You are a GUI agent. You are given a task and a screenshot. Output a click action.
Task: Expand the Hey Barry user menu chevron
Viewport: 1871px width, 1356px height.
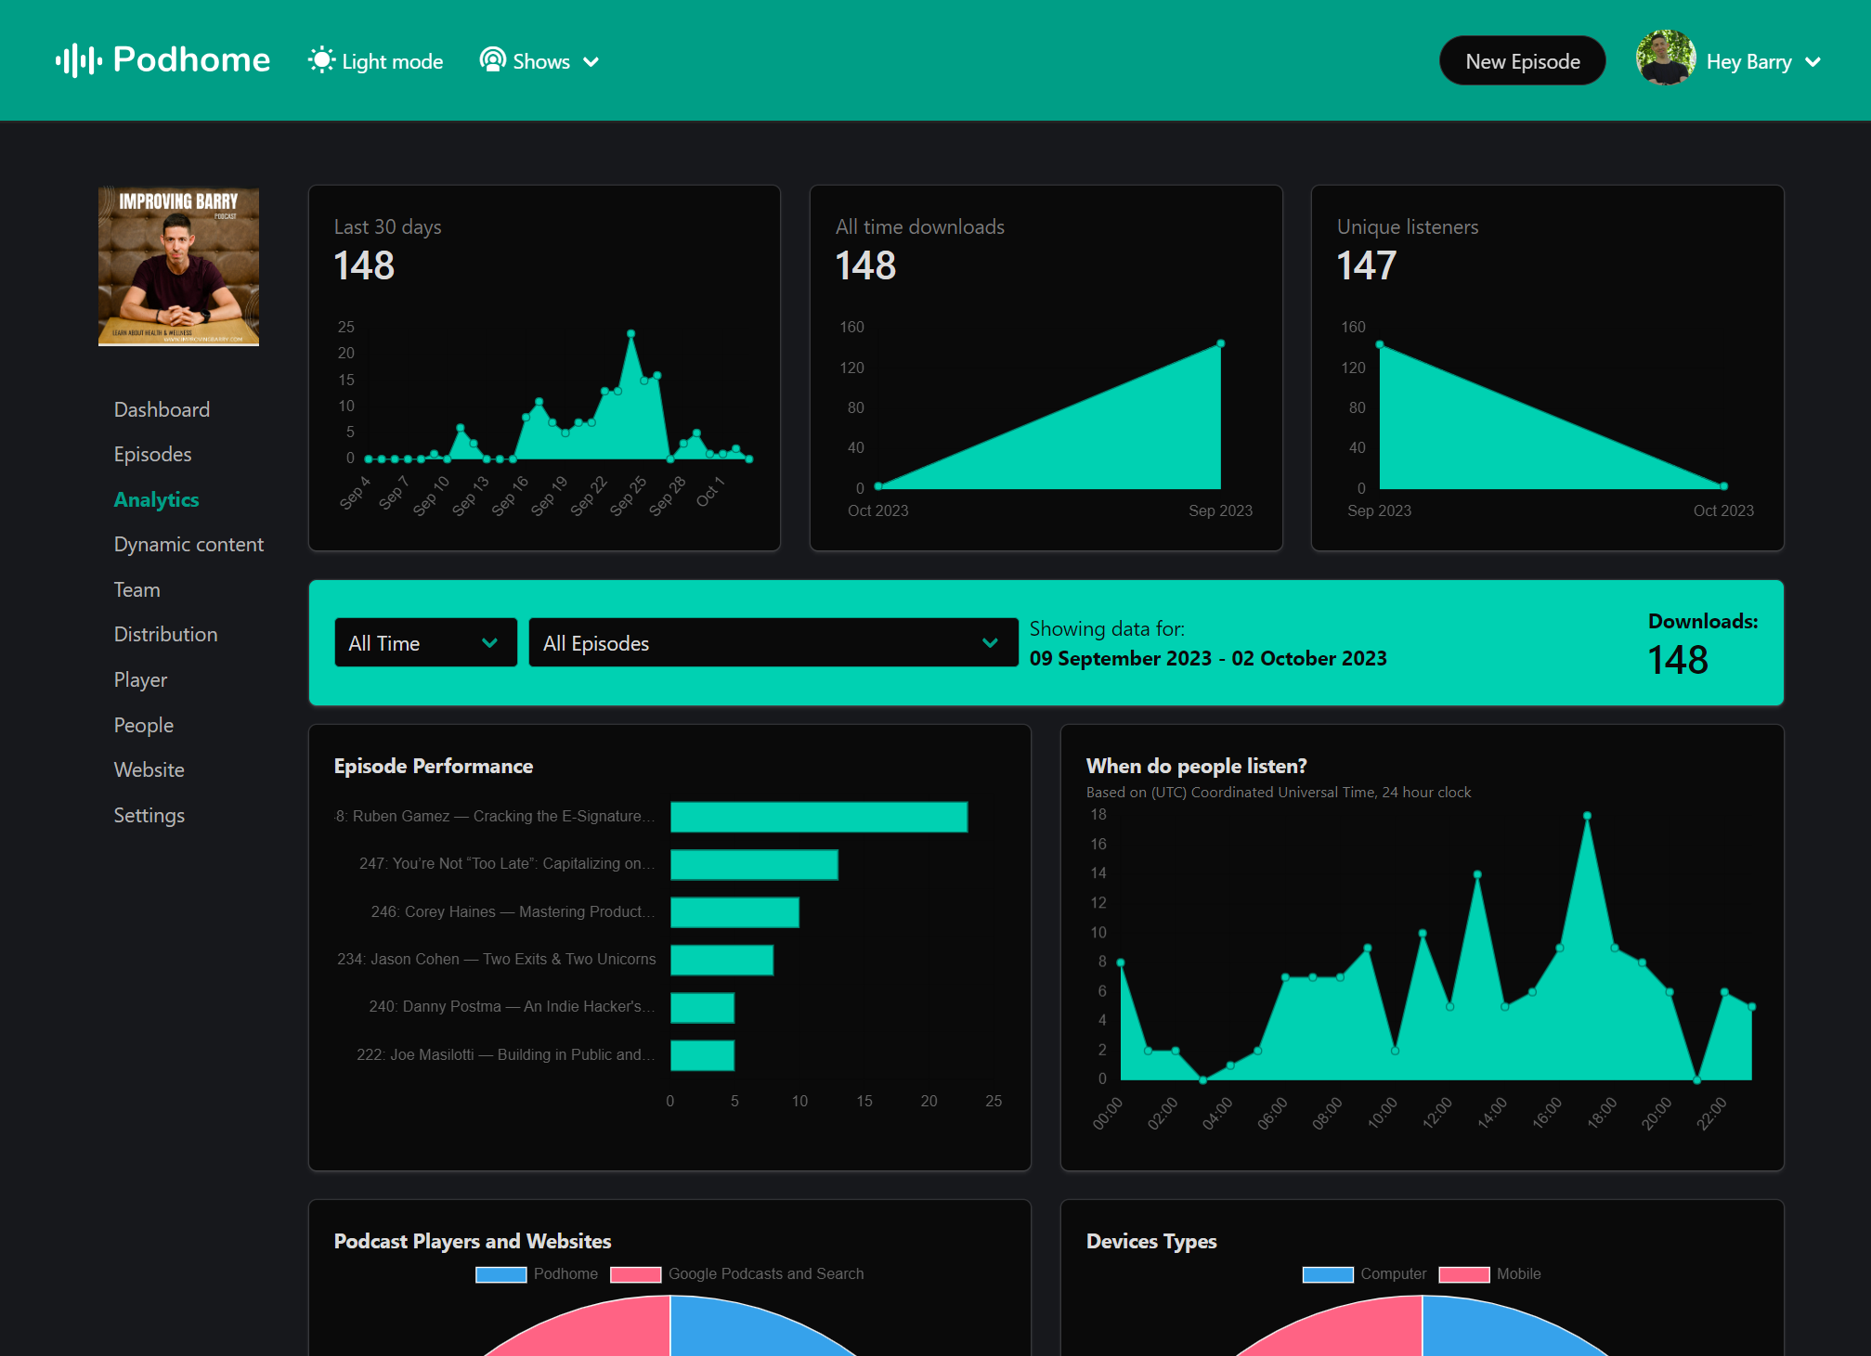coord(1813,62)
